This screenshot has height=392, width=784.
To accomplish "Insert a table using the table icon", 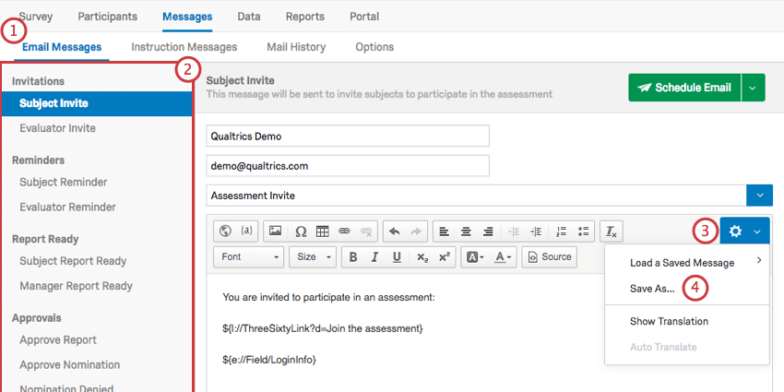I will pyautogui.click(x=322, y=231).
